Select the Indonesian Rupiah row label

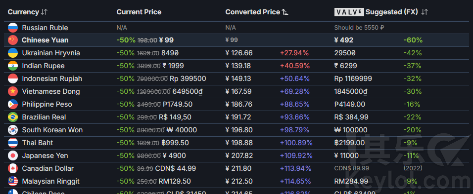point(52,78)
